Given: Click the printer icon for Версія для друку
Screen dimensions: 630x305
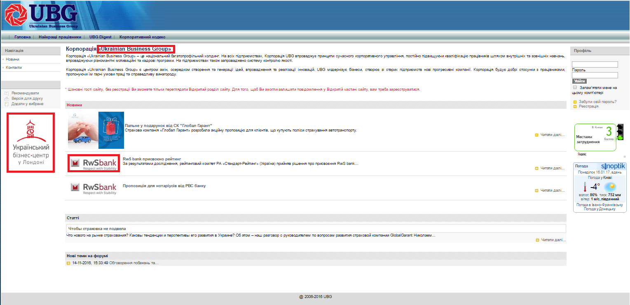Looking at the screenshot, I should tap(7, 99).
